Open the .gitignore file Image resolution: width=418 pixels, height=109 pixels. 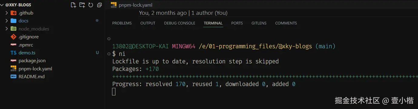28,37
